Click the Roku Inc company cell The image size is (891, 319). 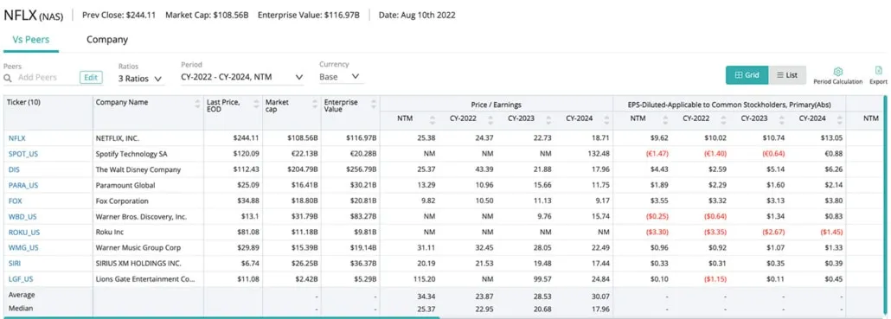coord(110,233)
